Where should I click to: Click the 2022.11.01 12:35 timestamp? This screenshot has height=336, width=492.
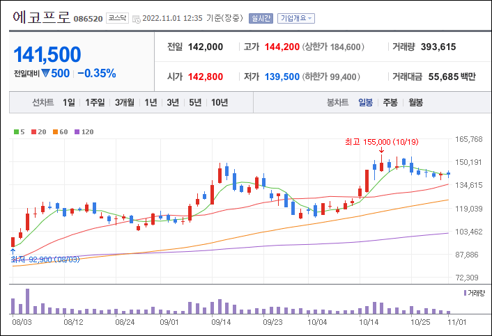172,18
